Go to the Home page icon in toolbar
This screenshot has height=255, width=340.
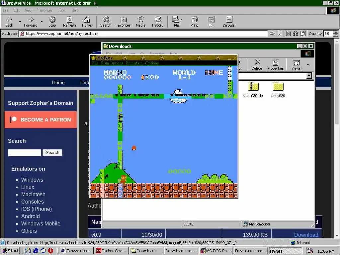point(87,22)
